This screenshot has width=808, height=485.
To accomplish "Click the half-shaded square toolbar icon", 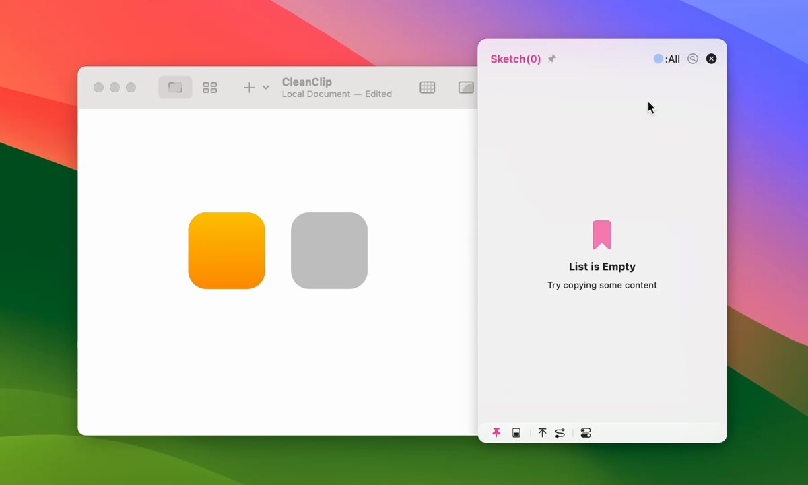I will (466, 88).
